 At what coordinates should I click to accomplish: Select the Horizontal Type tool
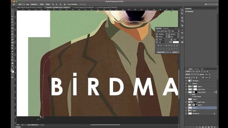tap(12, 54)
